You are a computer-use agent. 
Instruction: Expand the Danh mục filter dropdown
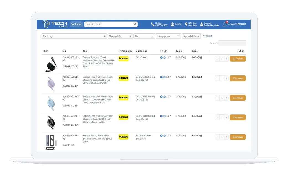click(x=74, y=36)
